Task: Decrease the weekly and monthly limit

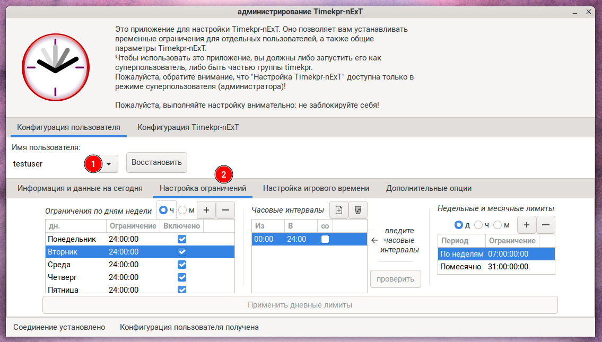Action: [x=546, y=225]
